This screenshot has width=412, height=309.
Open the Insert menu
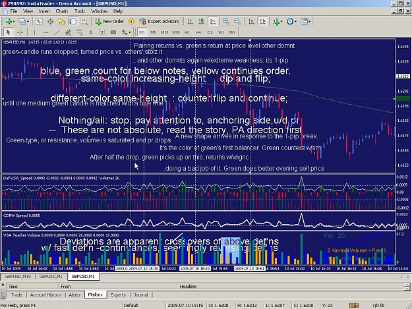click(x=44, y=11)
